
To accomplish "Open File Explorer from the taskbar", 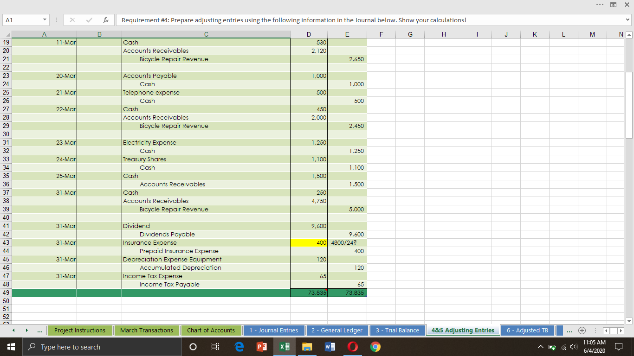I will [307, 346].
